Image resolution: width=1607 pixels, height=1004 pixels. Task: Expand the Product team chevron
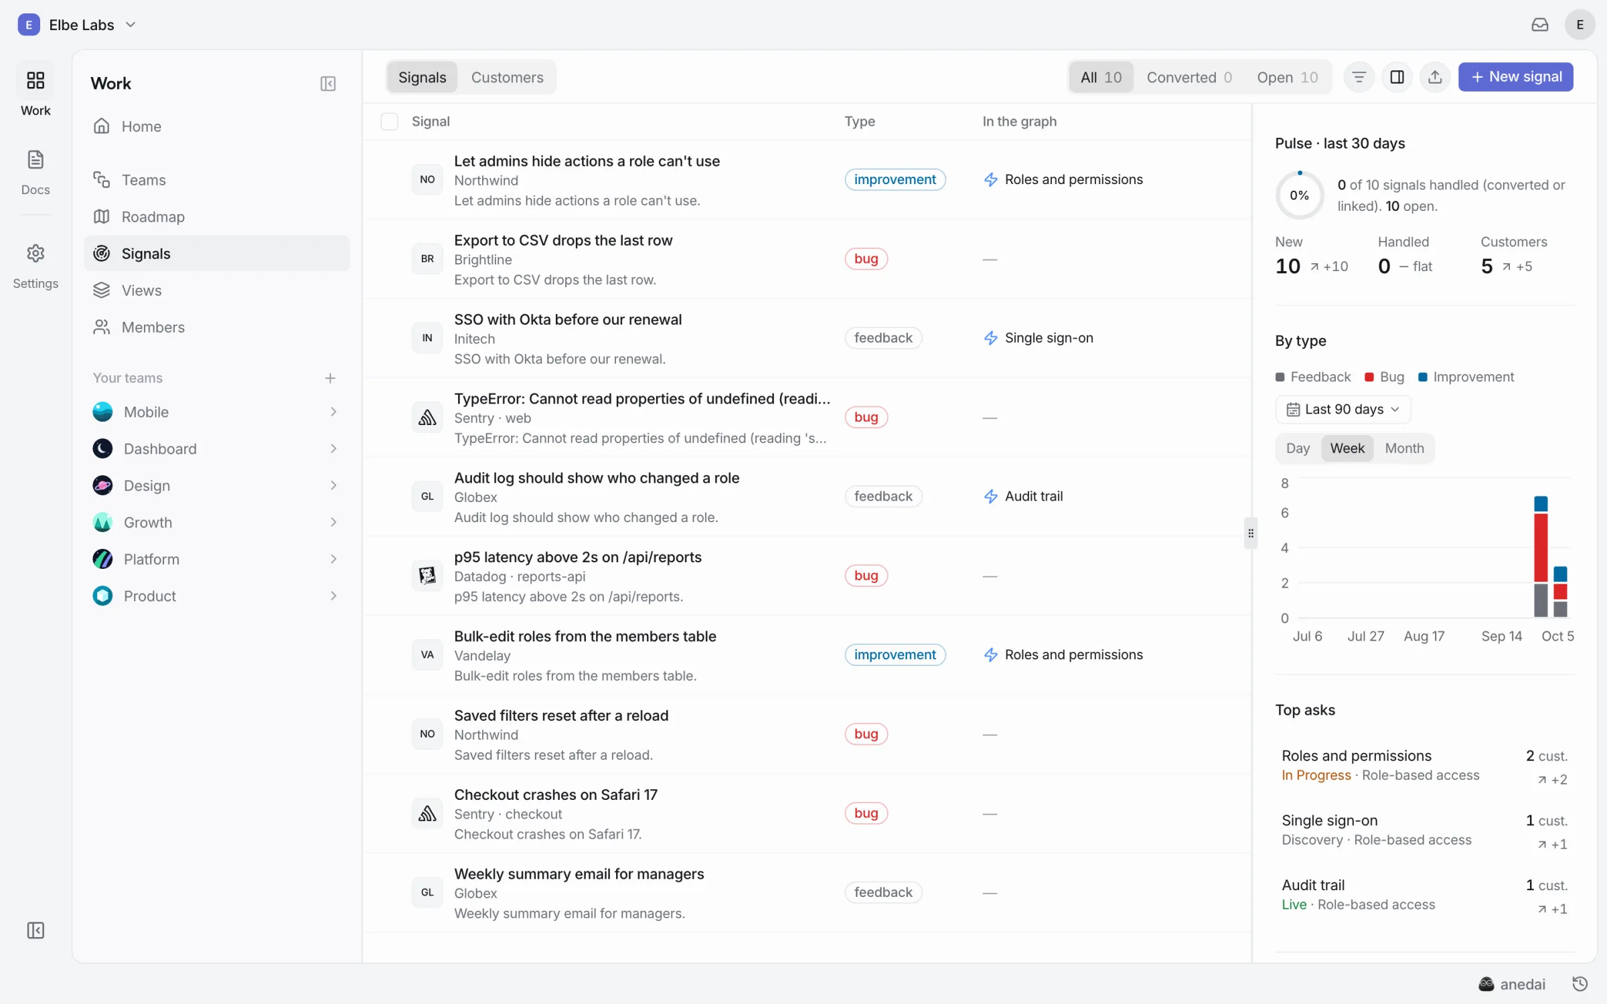(x=333, y=596)
